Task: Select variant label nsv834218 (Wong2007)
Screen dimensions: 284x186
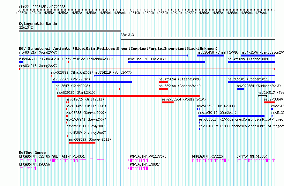Action: (38, 66)
